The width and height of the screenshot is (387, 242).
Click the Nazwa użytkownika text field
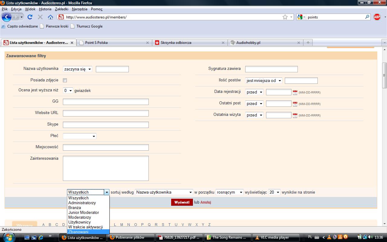pos(112,69)
